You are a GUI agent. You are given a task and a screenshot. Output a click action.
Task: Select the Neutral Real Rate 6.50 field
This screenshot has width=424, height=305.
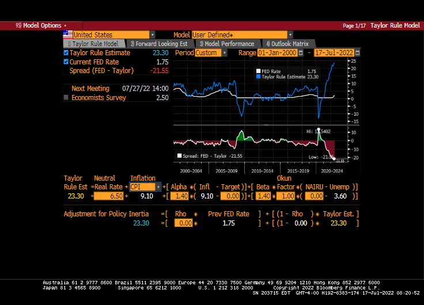[x=108, y=196]
